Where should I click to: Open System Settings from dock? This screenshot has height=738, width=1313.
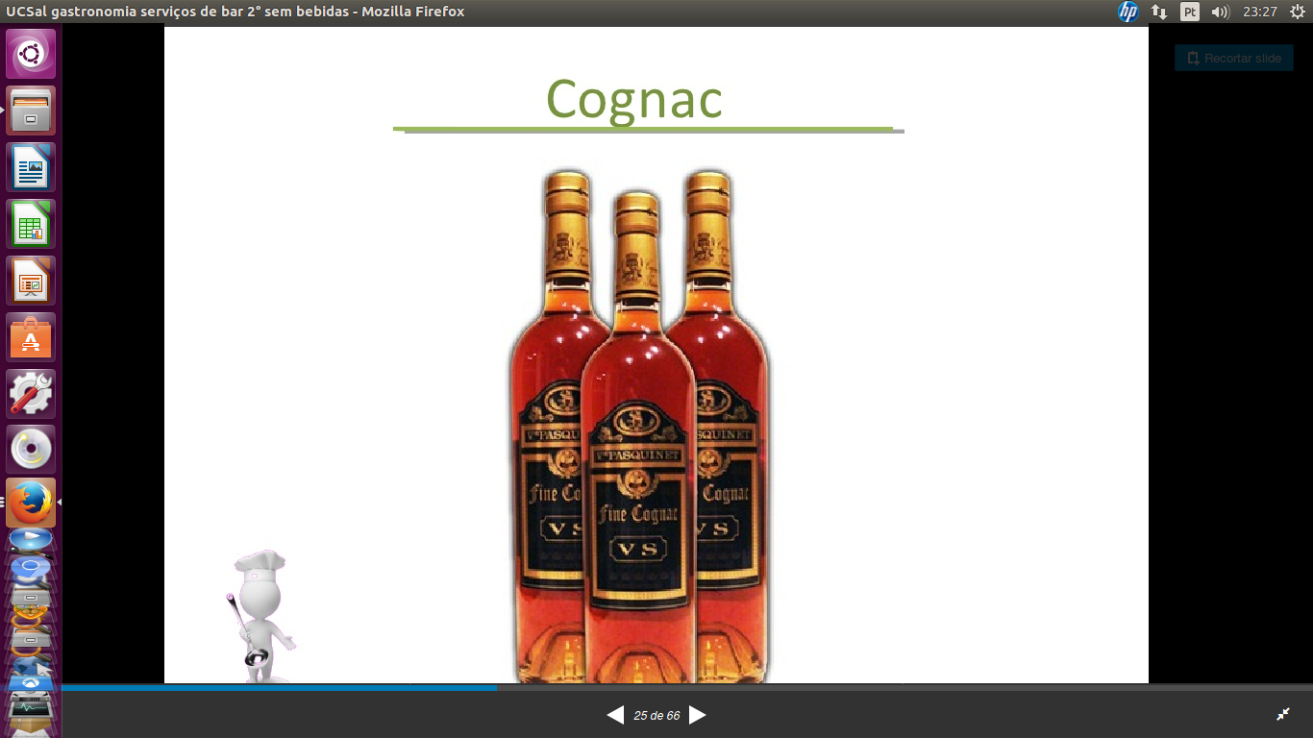(31, 394)
